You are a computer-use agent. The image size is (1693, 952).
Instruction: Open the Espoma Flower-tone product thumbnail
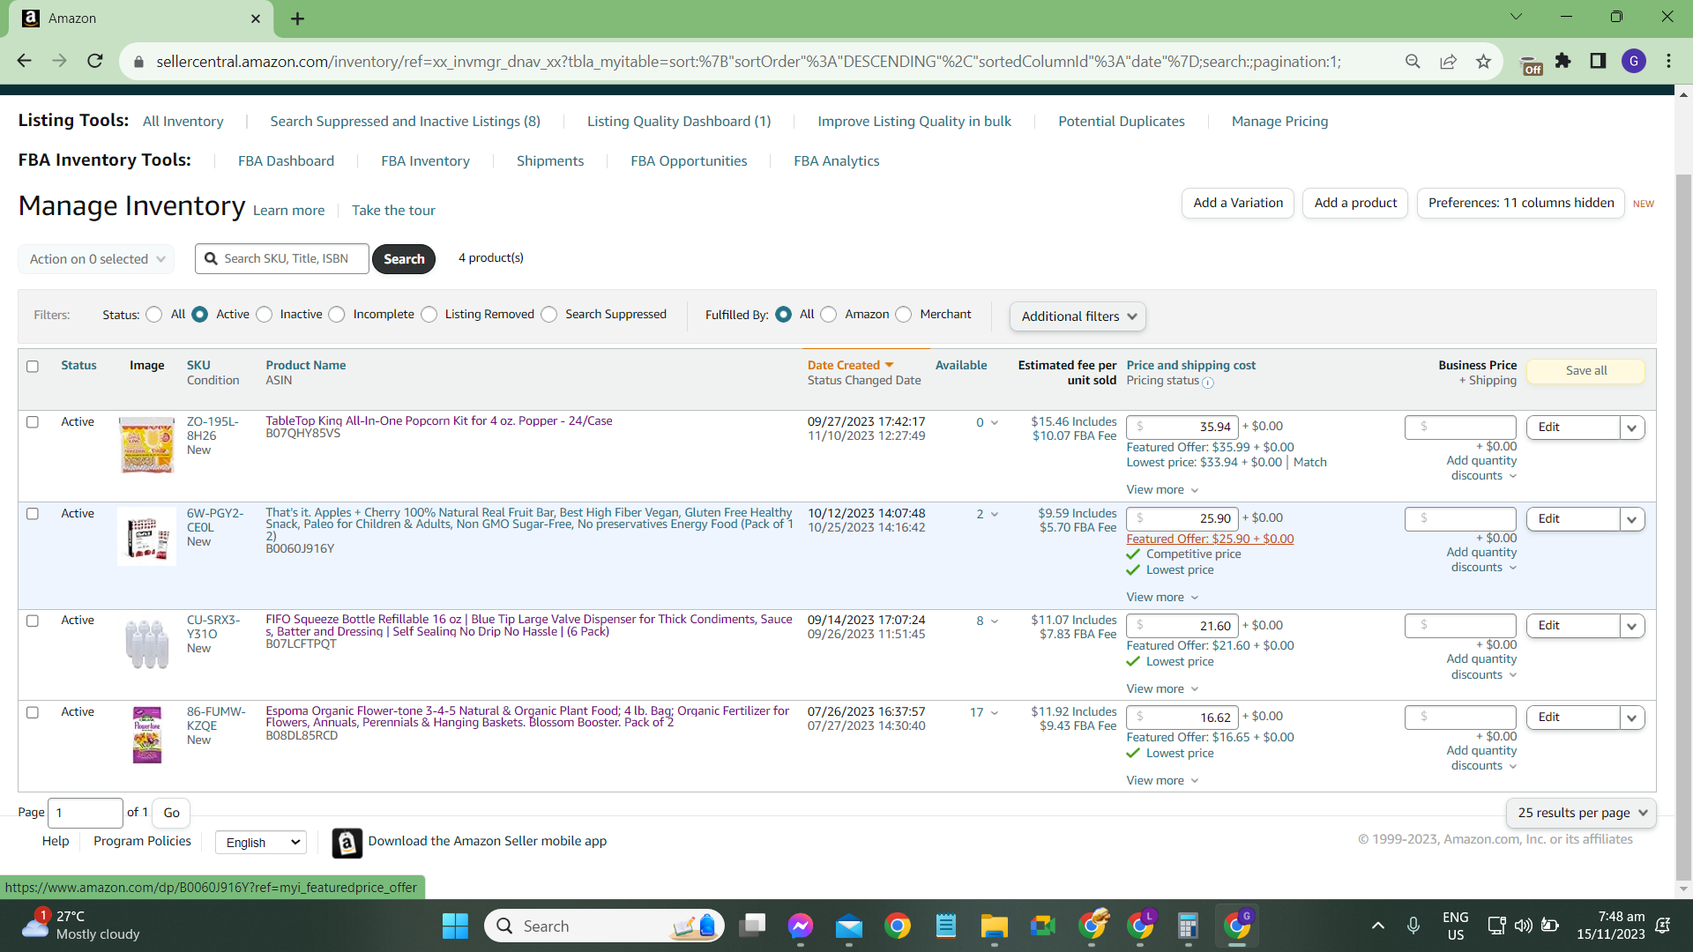pos(147,734)
